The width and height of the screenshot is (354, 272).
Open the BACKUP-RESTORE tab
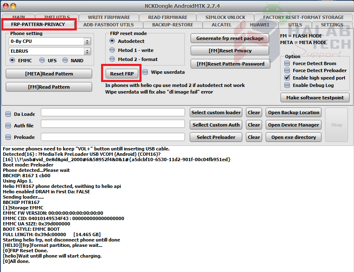[172, 25]
